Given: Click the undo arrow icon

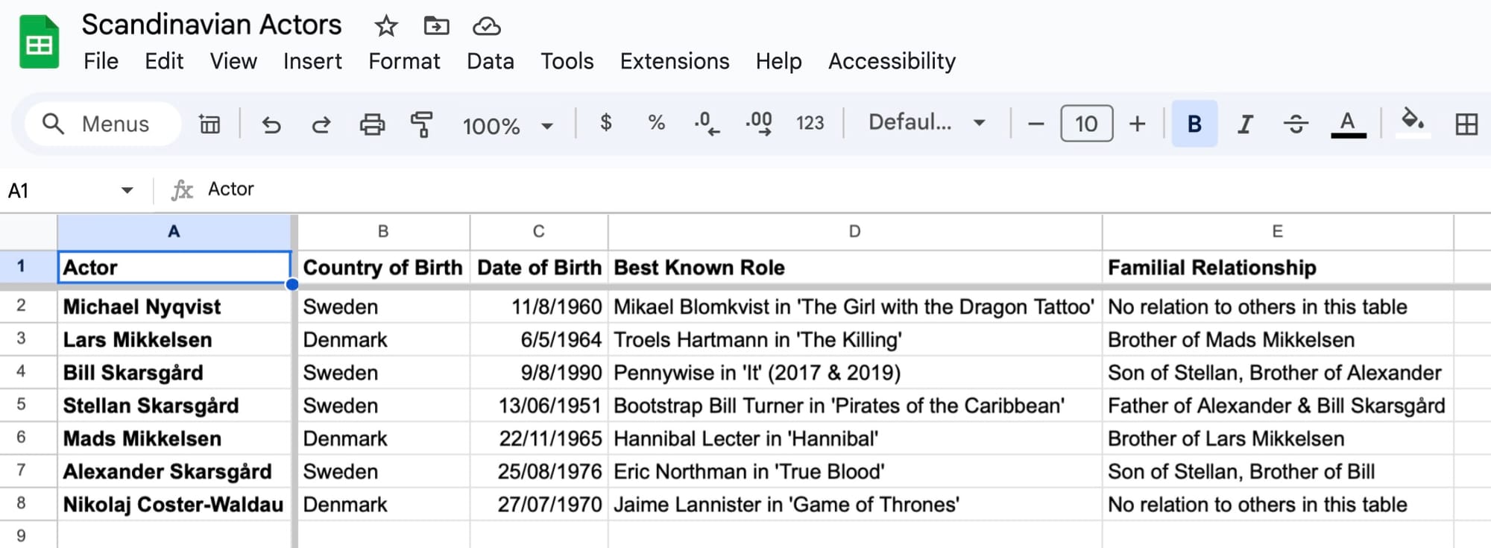Looking at the screenshot, I should click(271, 125).
